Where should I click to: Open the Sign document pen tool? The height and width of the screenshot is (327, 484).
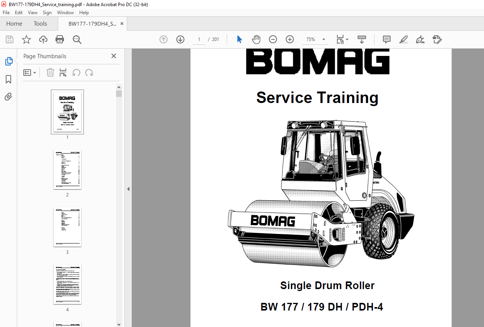point(420,39)
